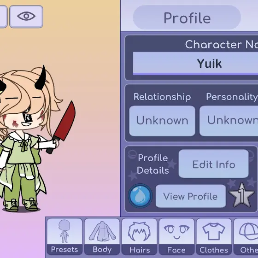The image size is (258, 258).
Task: Open the Personality Unknown selector
Action: tap(229, 121)
